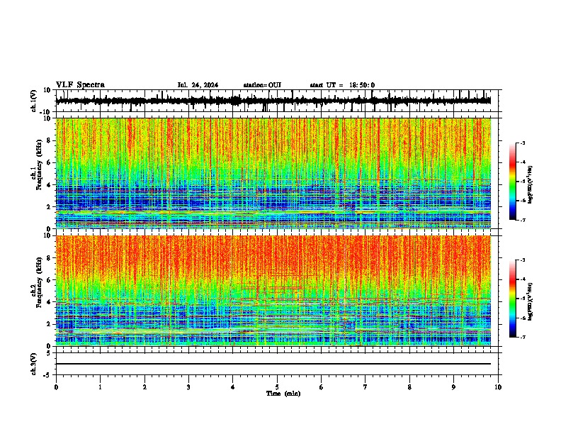
Task: Click the 4 kHz tick on ch.1 spectrogram
Action: [x=49, y=185]
